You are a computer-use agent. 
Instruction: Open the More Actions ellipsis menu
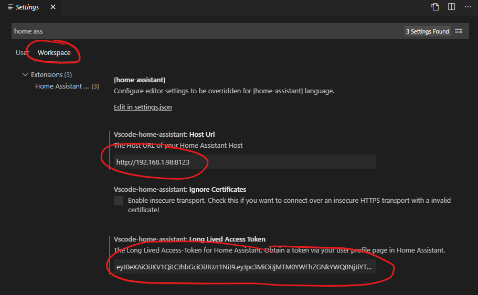[468, 7]
